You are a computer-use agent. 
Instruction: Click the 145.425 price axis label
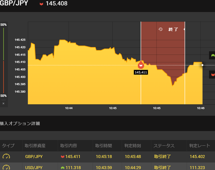tap(20, 40)
